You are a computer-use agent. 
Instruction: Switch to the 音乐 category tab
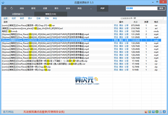pyautogui.click(x=56, y=8)
